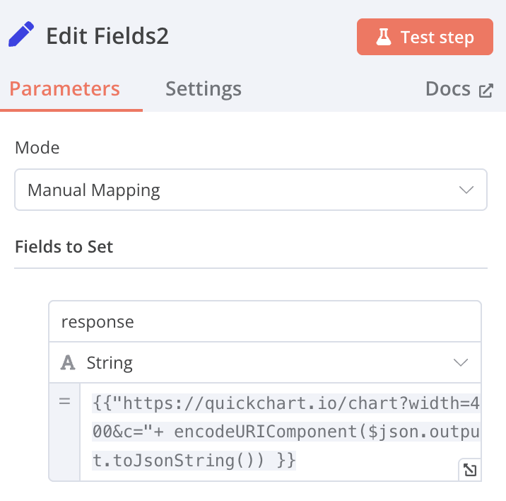Click the blue pencil node icon
Screen dimensions: 506x501
click(21, 35)
